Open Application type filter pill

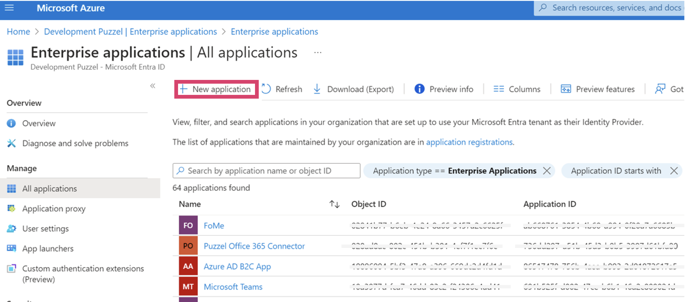[454, 171]
